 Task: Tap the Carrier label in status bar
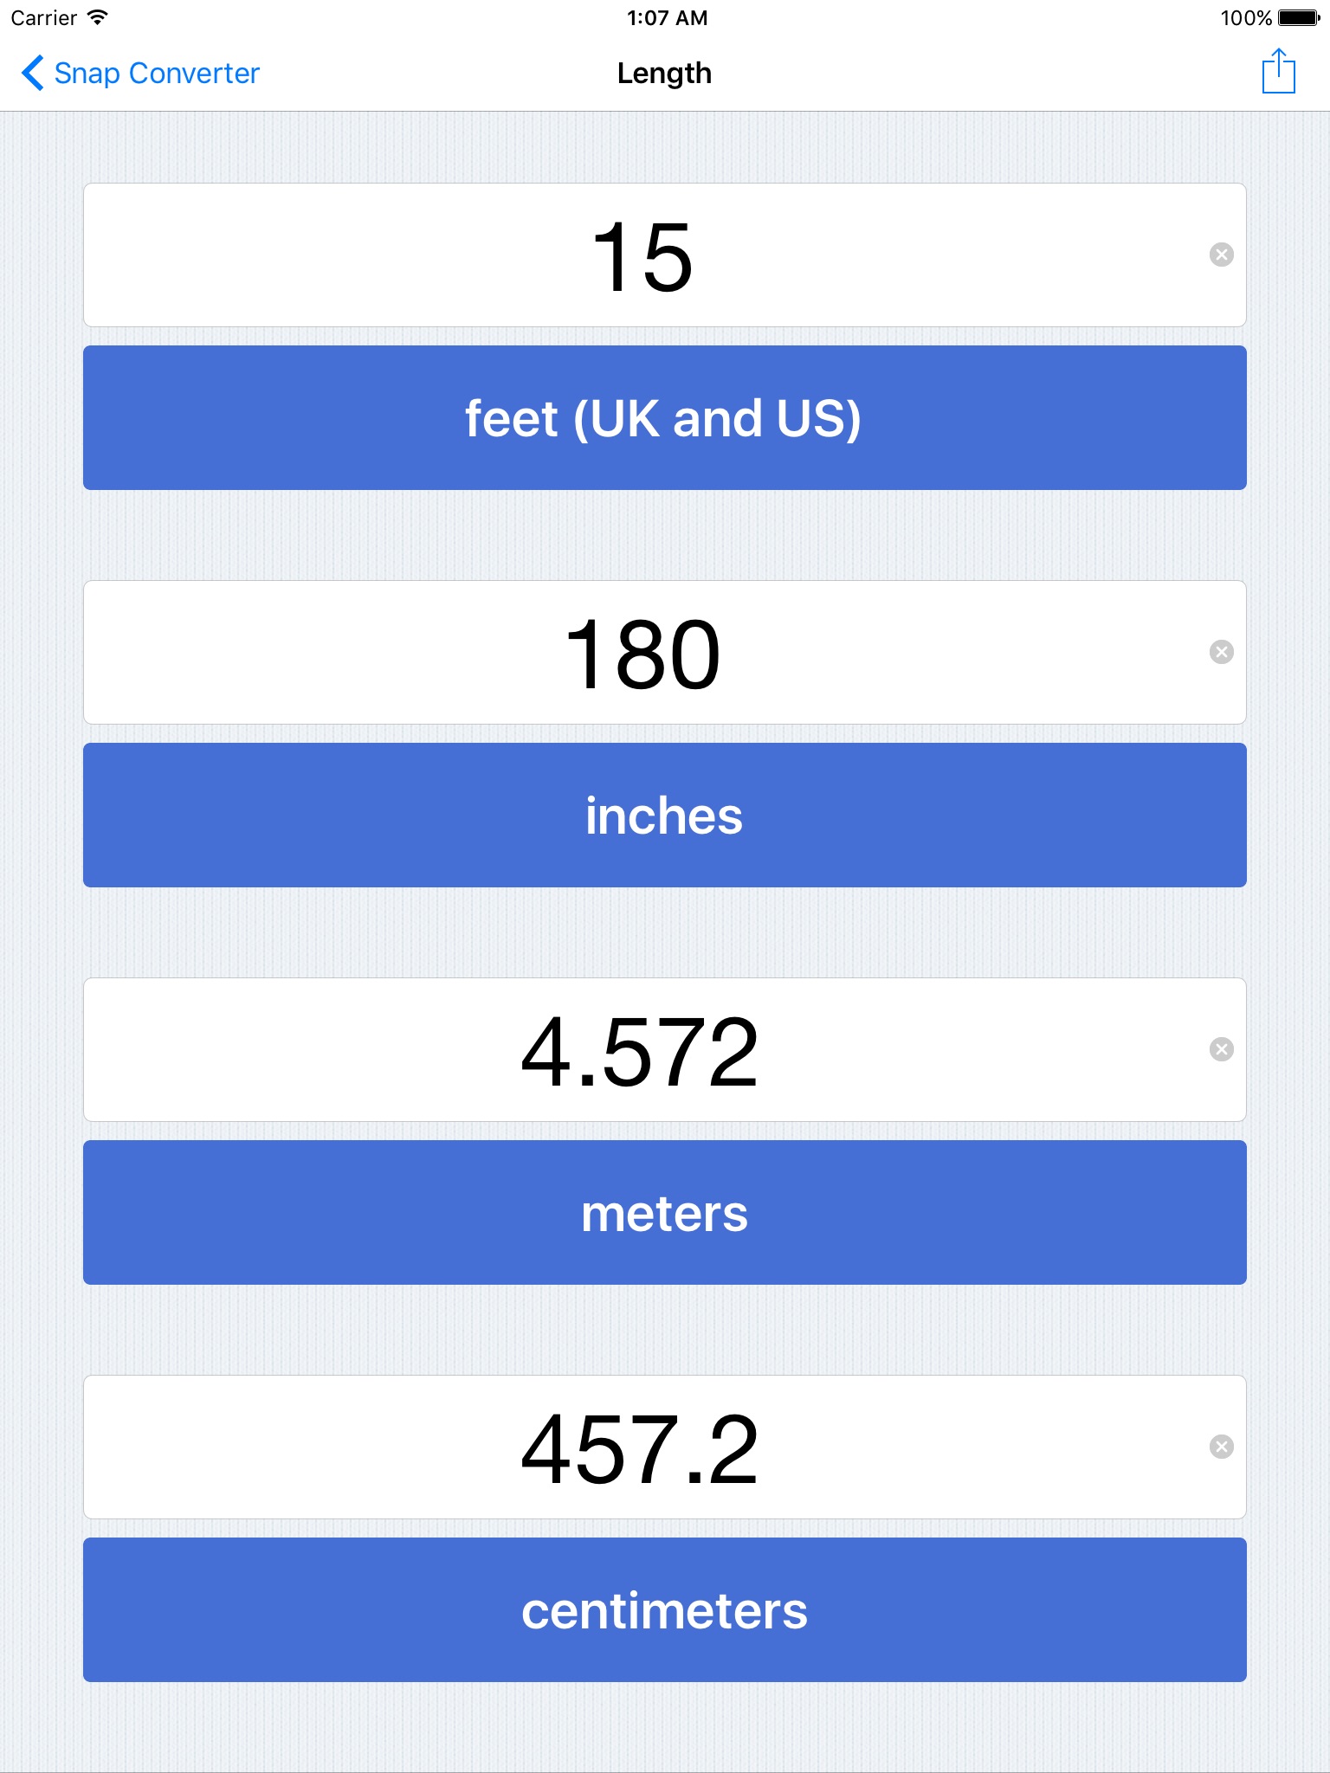pyautogui.click(x=43, y=17)
